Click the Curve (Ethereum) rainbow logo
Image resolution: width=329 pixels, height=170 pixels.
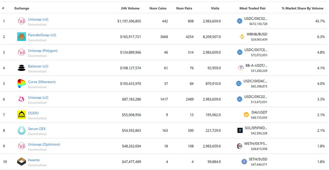click(x=21, y=84)
